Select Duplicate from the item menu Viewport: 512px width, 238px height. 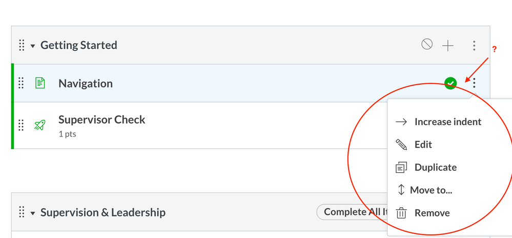(435, 167)
